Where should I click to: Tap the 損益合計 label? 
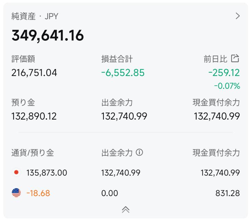pos(117,59)
